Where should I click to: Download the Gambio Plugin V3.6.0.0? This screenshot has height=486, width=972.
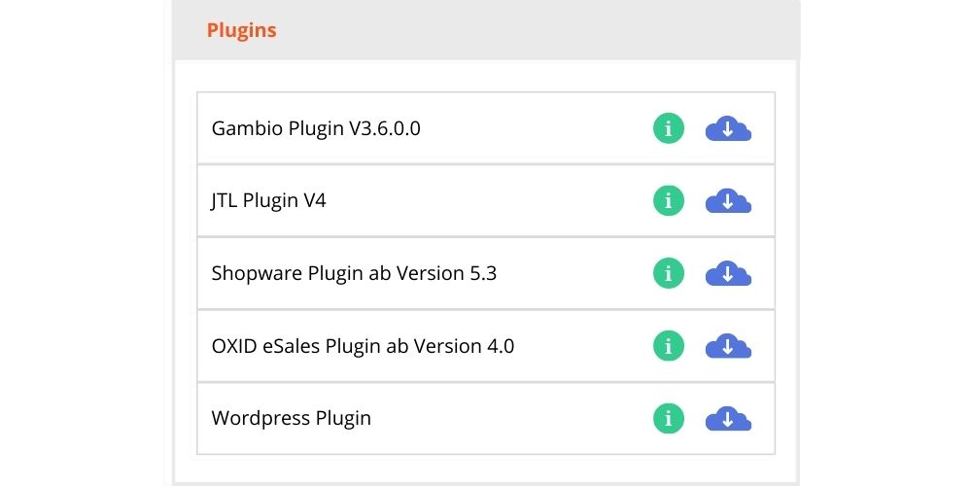tap(728, 128)
